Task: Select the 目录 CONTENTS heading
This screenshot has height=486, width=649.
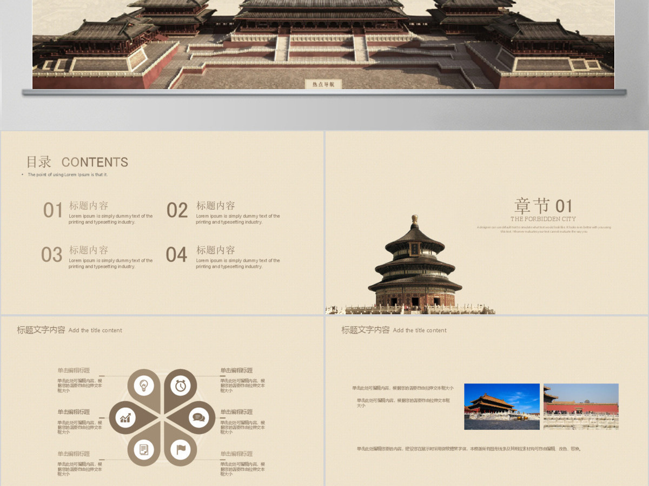Action: [x=77, y=162]
